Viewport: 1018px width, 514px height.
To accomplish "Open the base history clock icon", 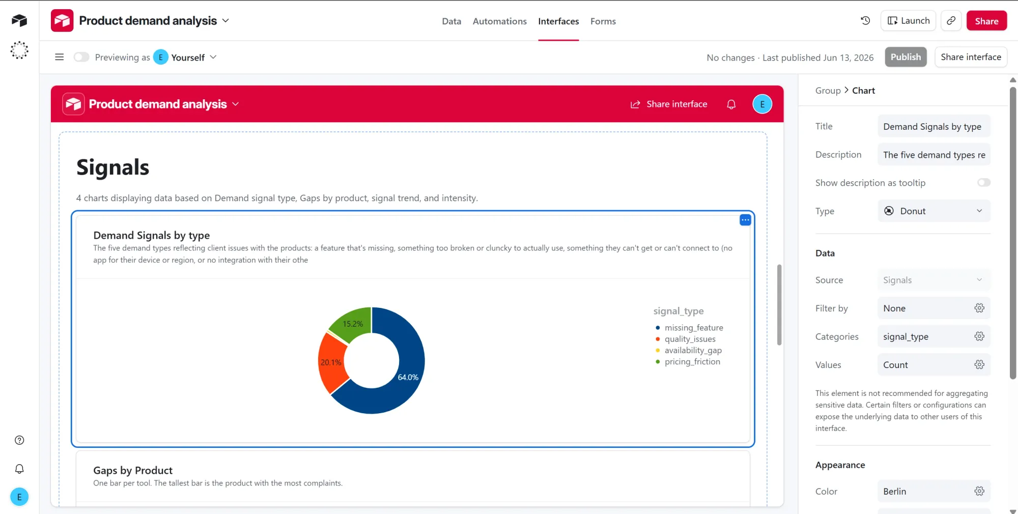I will pos(865,21).
